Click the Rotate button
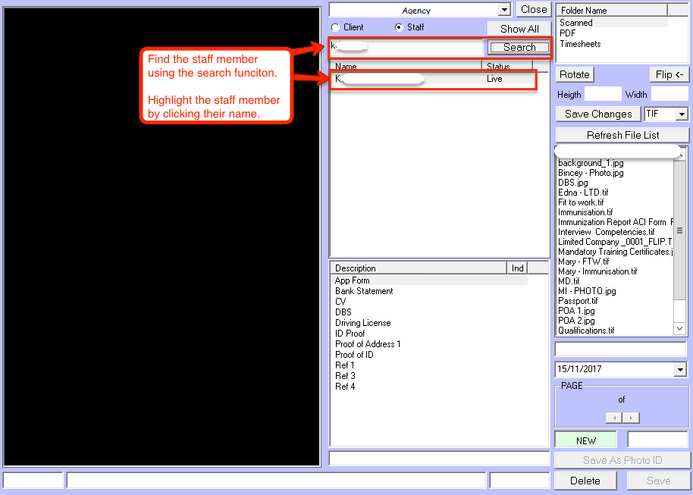Screen dimensions: 693x495 pos(575,74)
